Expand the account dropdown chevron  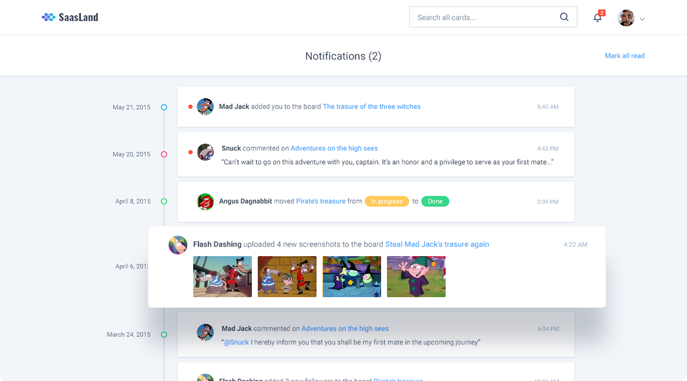pyautogui.click(x=642, y=19)
